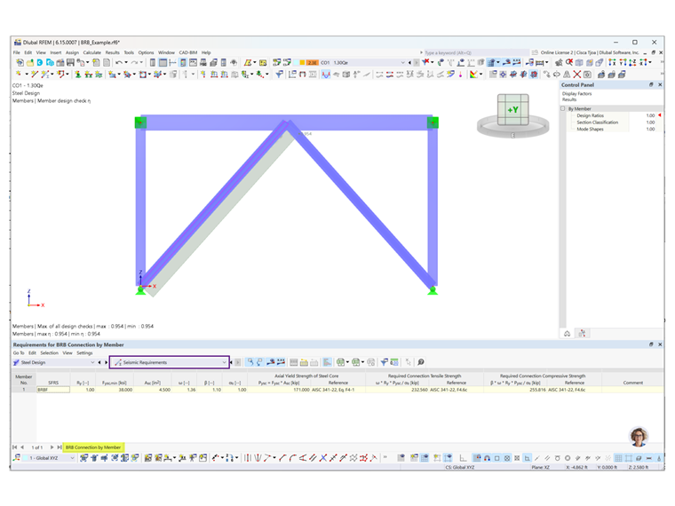Screen dimensions: 675x506
Task: Open the Results menu
Action: 113,52
